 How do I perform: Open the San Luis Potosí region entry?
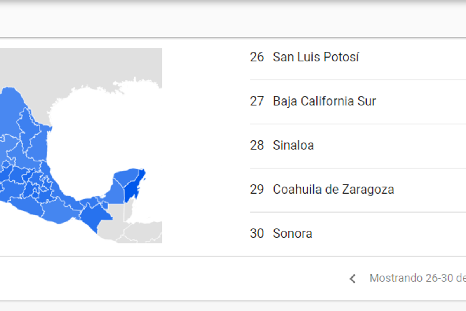pyautogui.click(x=316, y=57)
